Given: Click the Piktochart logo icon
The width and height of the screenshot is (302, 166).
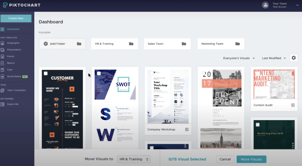Looking at the screenshot, I should click(5, 5).
